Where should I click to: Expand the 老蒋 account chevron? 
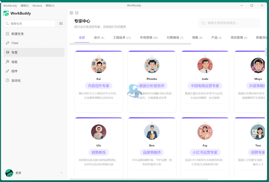(x=61, y=173)
